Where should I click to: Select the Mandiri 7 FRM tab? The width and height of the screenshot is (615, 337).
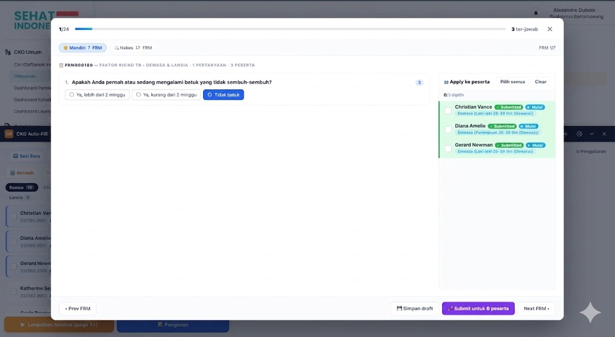pos(83,48)
